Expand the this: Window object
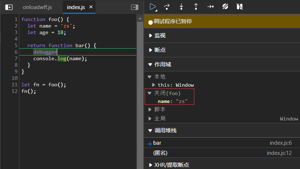 coord(153,85)
